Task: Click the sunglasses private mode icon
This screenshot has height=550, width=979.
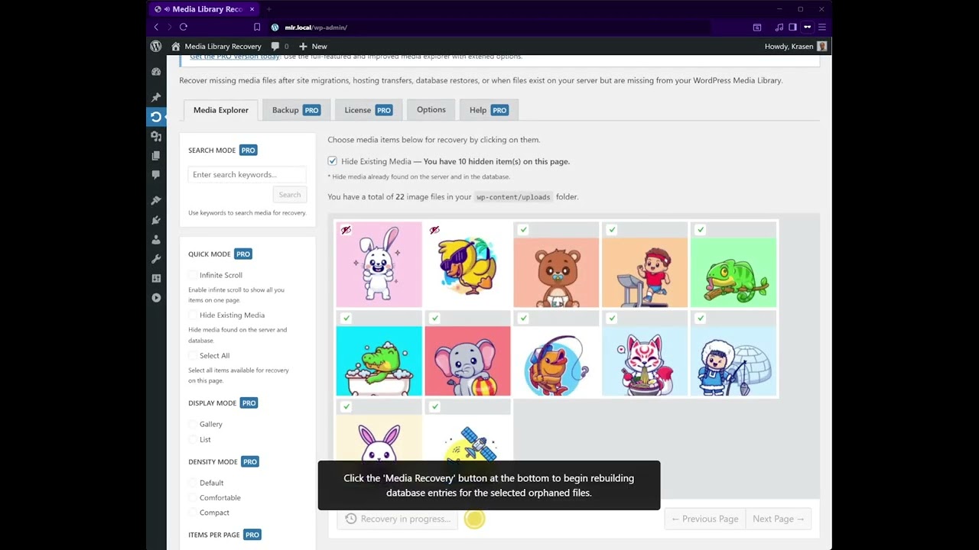Action: 807,27
